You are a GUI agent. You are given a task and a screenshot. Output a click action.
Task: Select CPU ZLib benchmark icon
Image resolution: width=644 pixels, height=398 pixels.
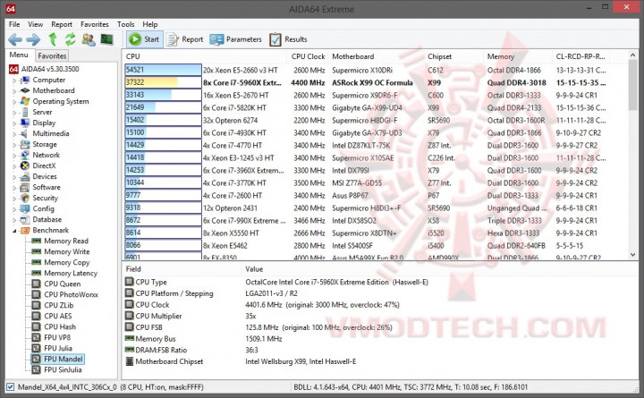tap(37, 305)
